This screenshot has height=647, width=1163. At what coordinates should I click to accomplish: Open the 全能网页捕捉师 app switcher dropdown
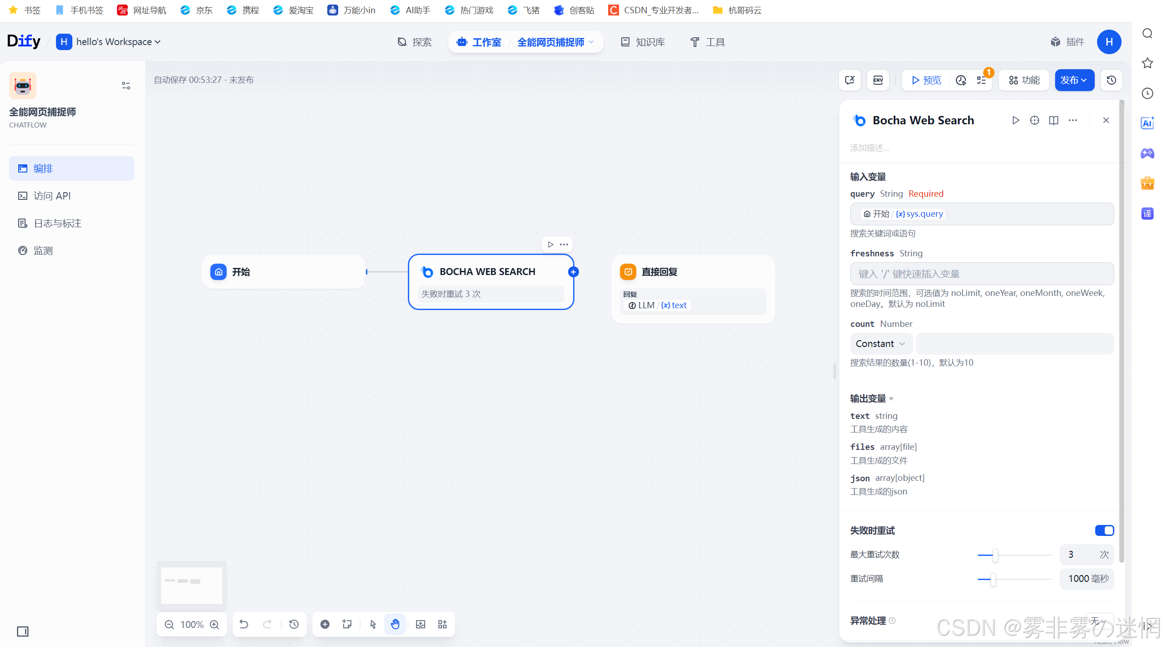(x=556, y=42)
